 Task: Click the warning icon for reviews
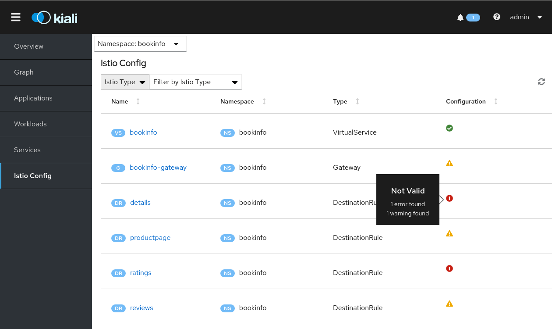click(449, 304)
